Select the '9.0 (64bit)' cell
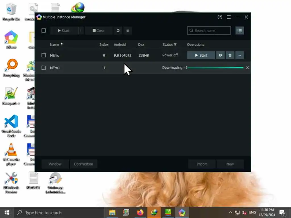The height and width of the screenshot is (218, 291). [122, 55]
